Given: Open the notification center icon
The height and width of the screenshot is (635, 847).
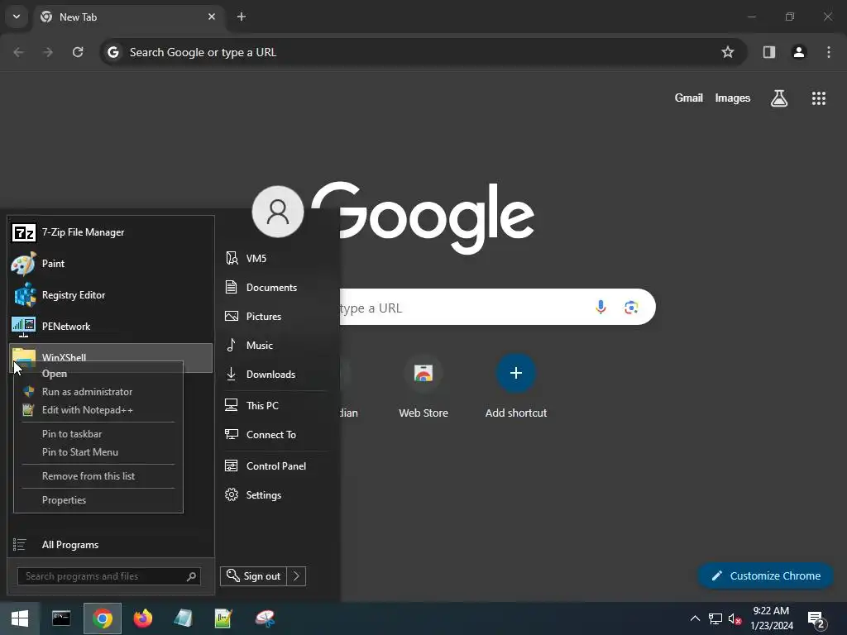Looking at the screenshot, I should tap(816, 618).
